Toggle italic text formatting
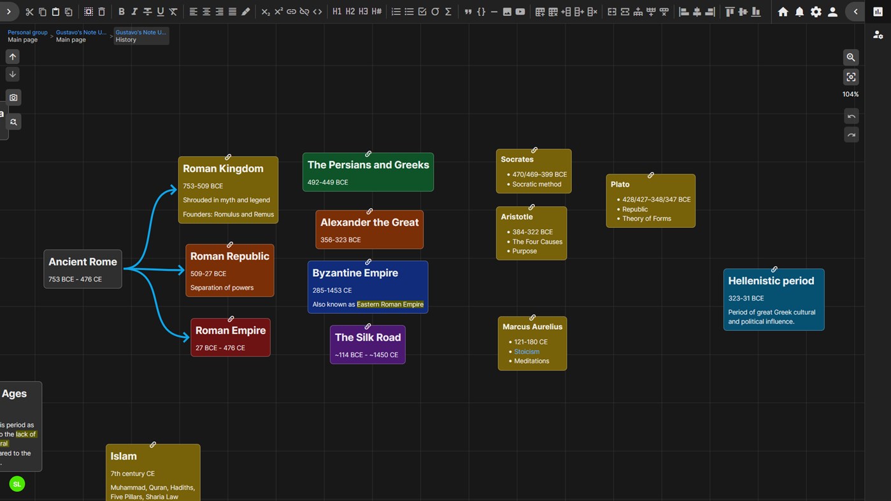 (134, 11)
